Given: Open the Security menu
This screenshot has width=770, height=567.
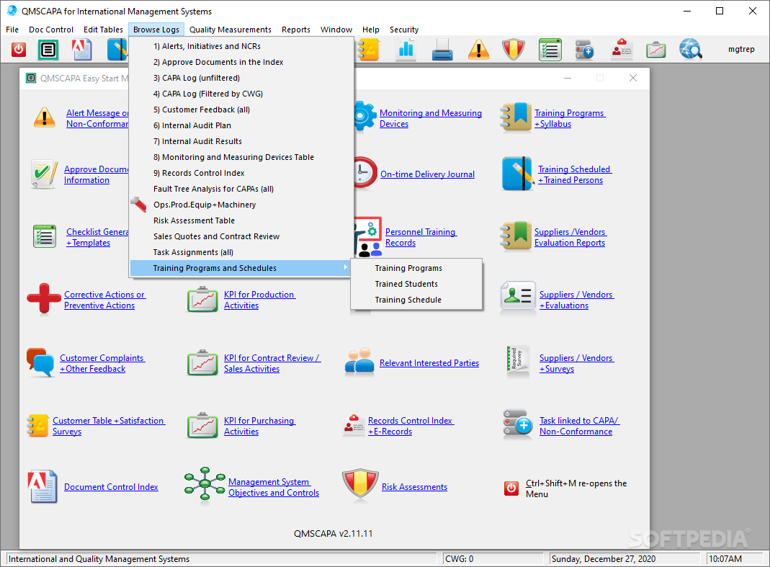Looking at the screenshot, I should [x=404, y=30].
